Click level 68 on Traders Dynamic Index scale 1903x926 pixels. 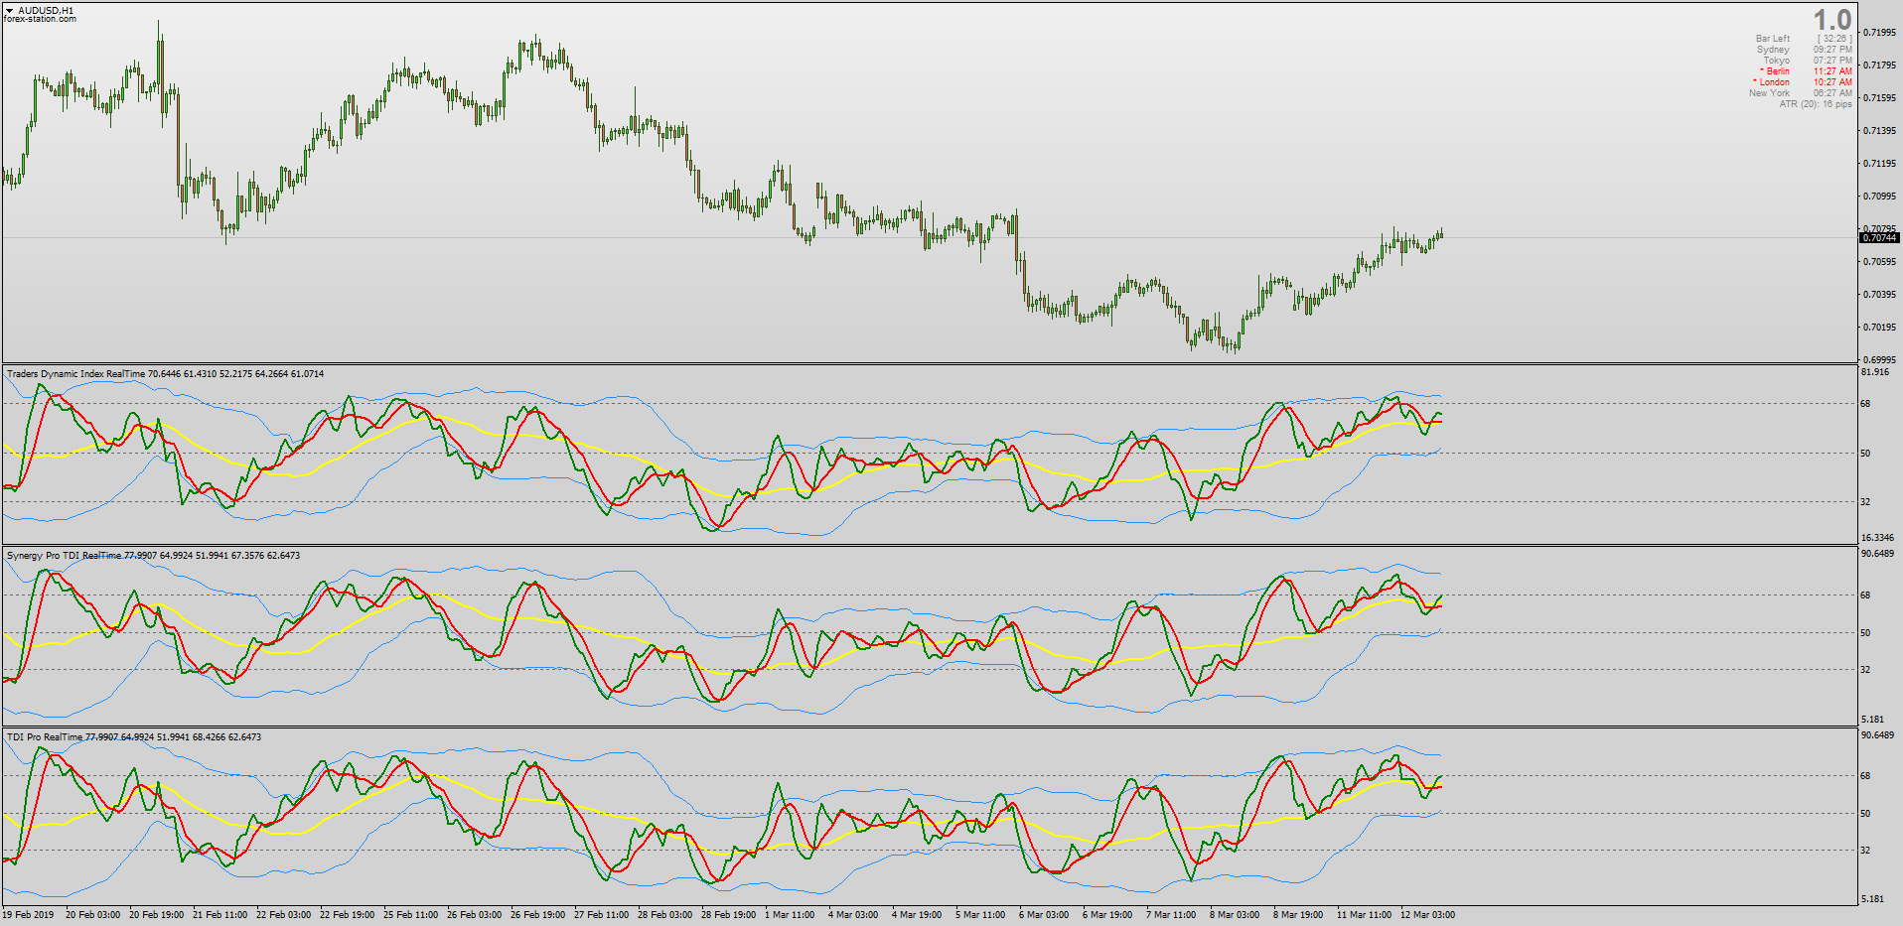pos(1865,404)
